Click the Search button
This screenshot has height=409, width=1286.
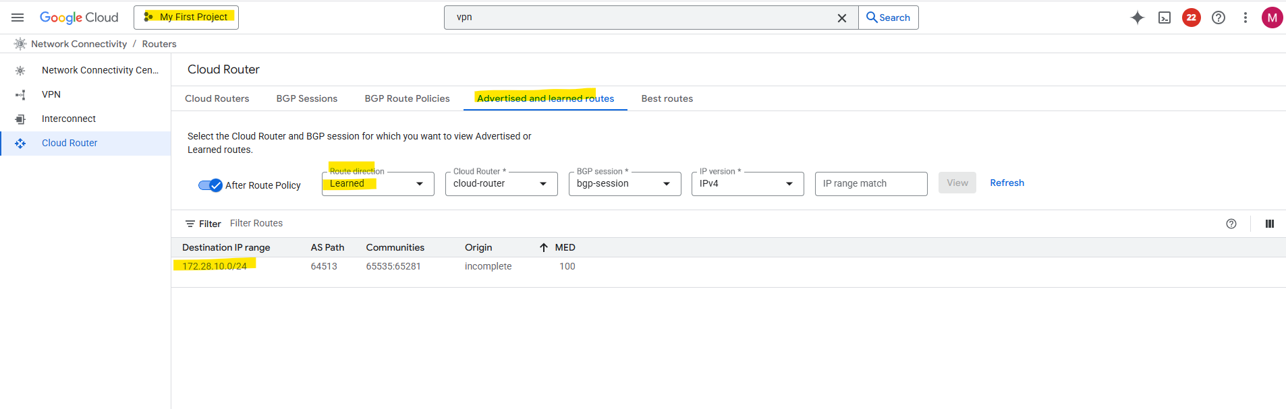click(x=889, y=18)
